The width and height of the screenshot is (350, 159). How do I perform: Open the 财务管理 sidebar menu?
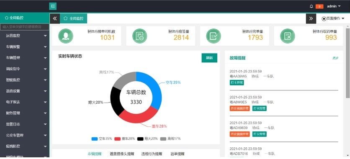(25, 113)
